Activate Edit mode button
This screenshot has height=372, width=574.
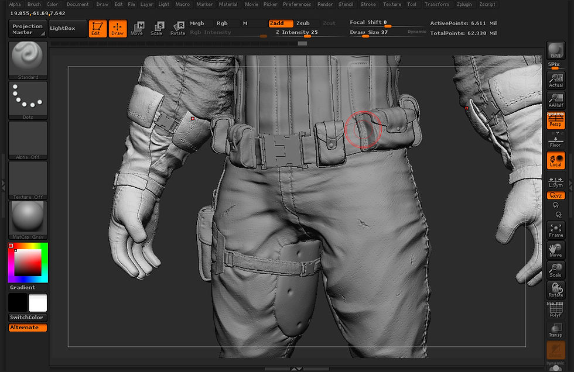pyautogui.click(x=97, y=28)
